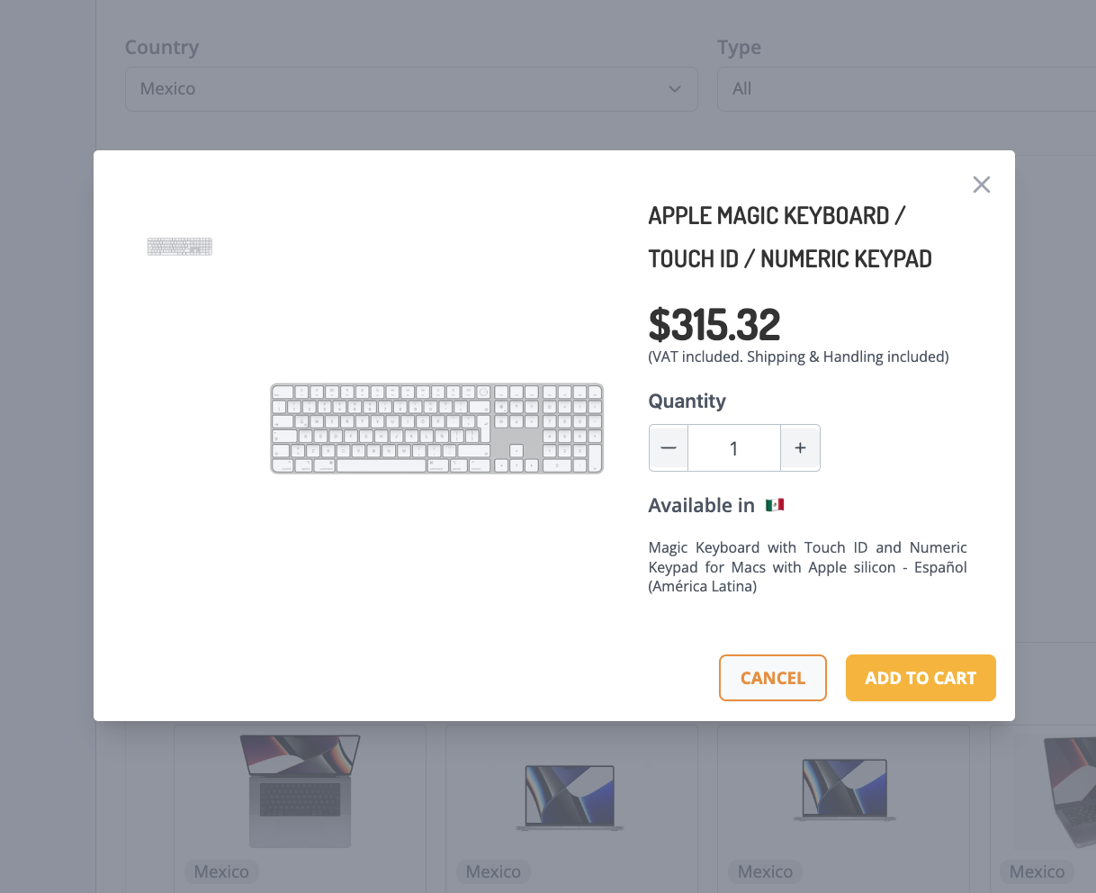The image size is (1096, 893).
Task: Open the Country dropdown showing Mexico
Action: [x=411, y=89]
